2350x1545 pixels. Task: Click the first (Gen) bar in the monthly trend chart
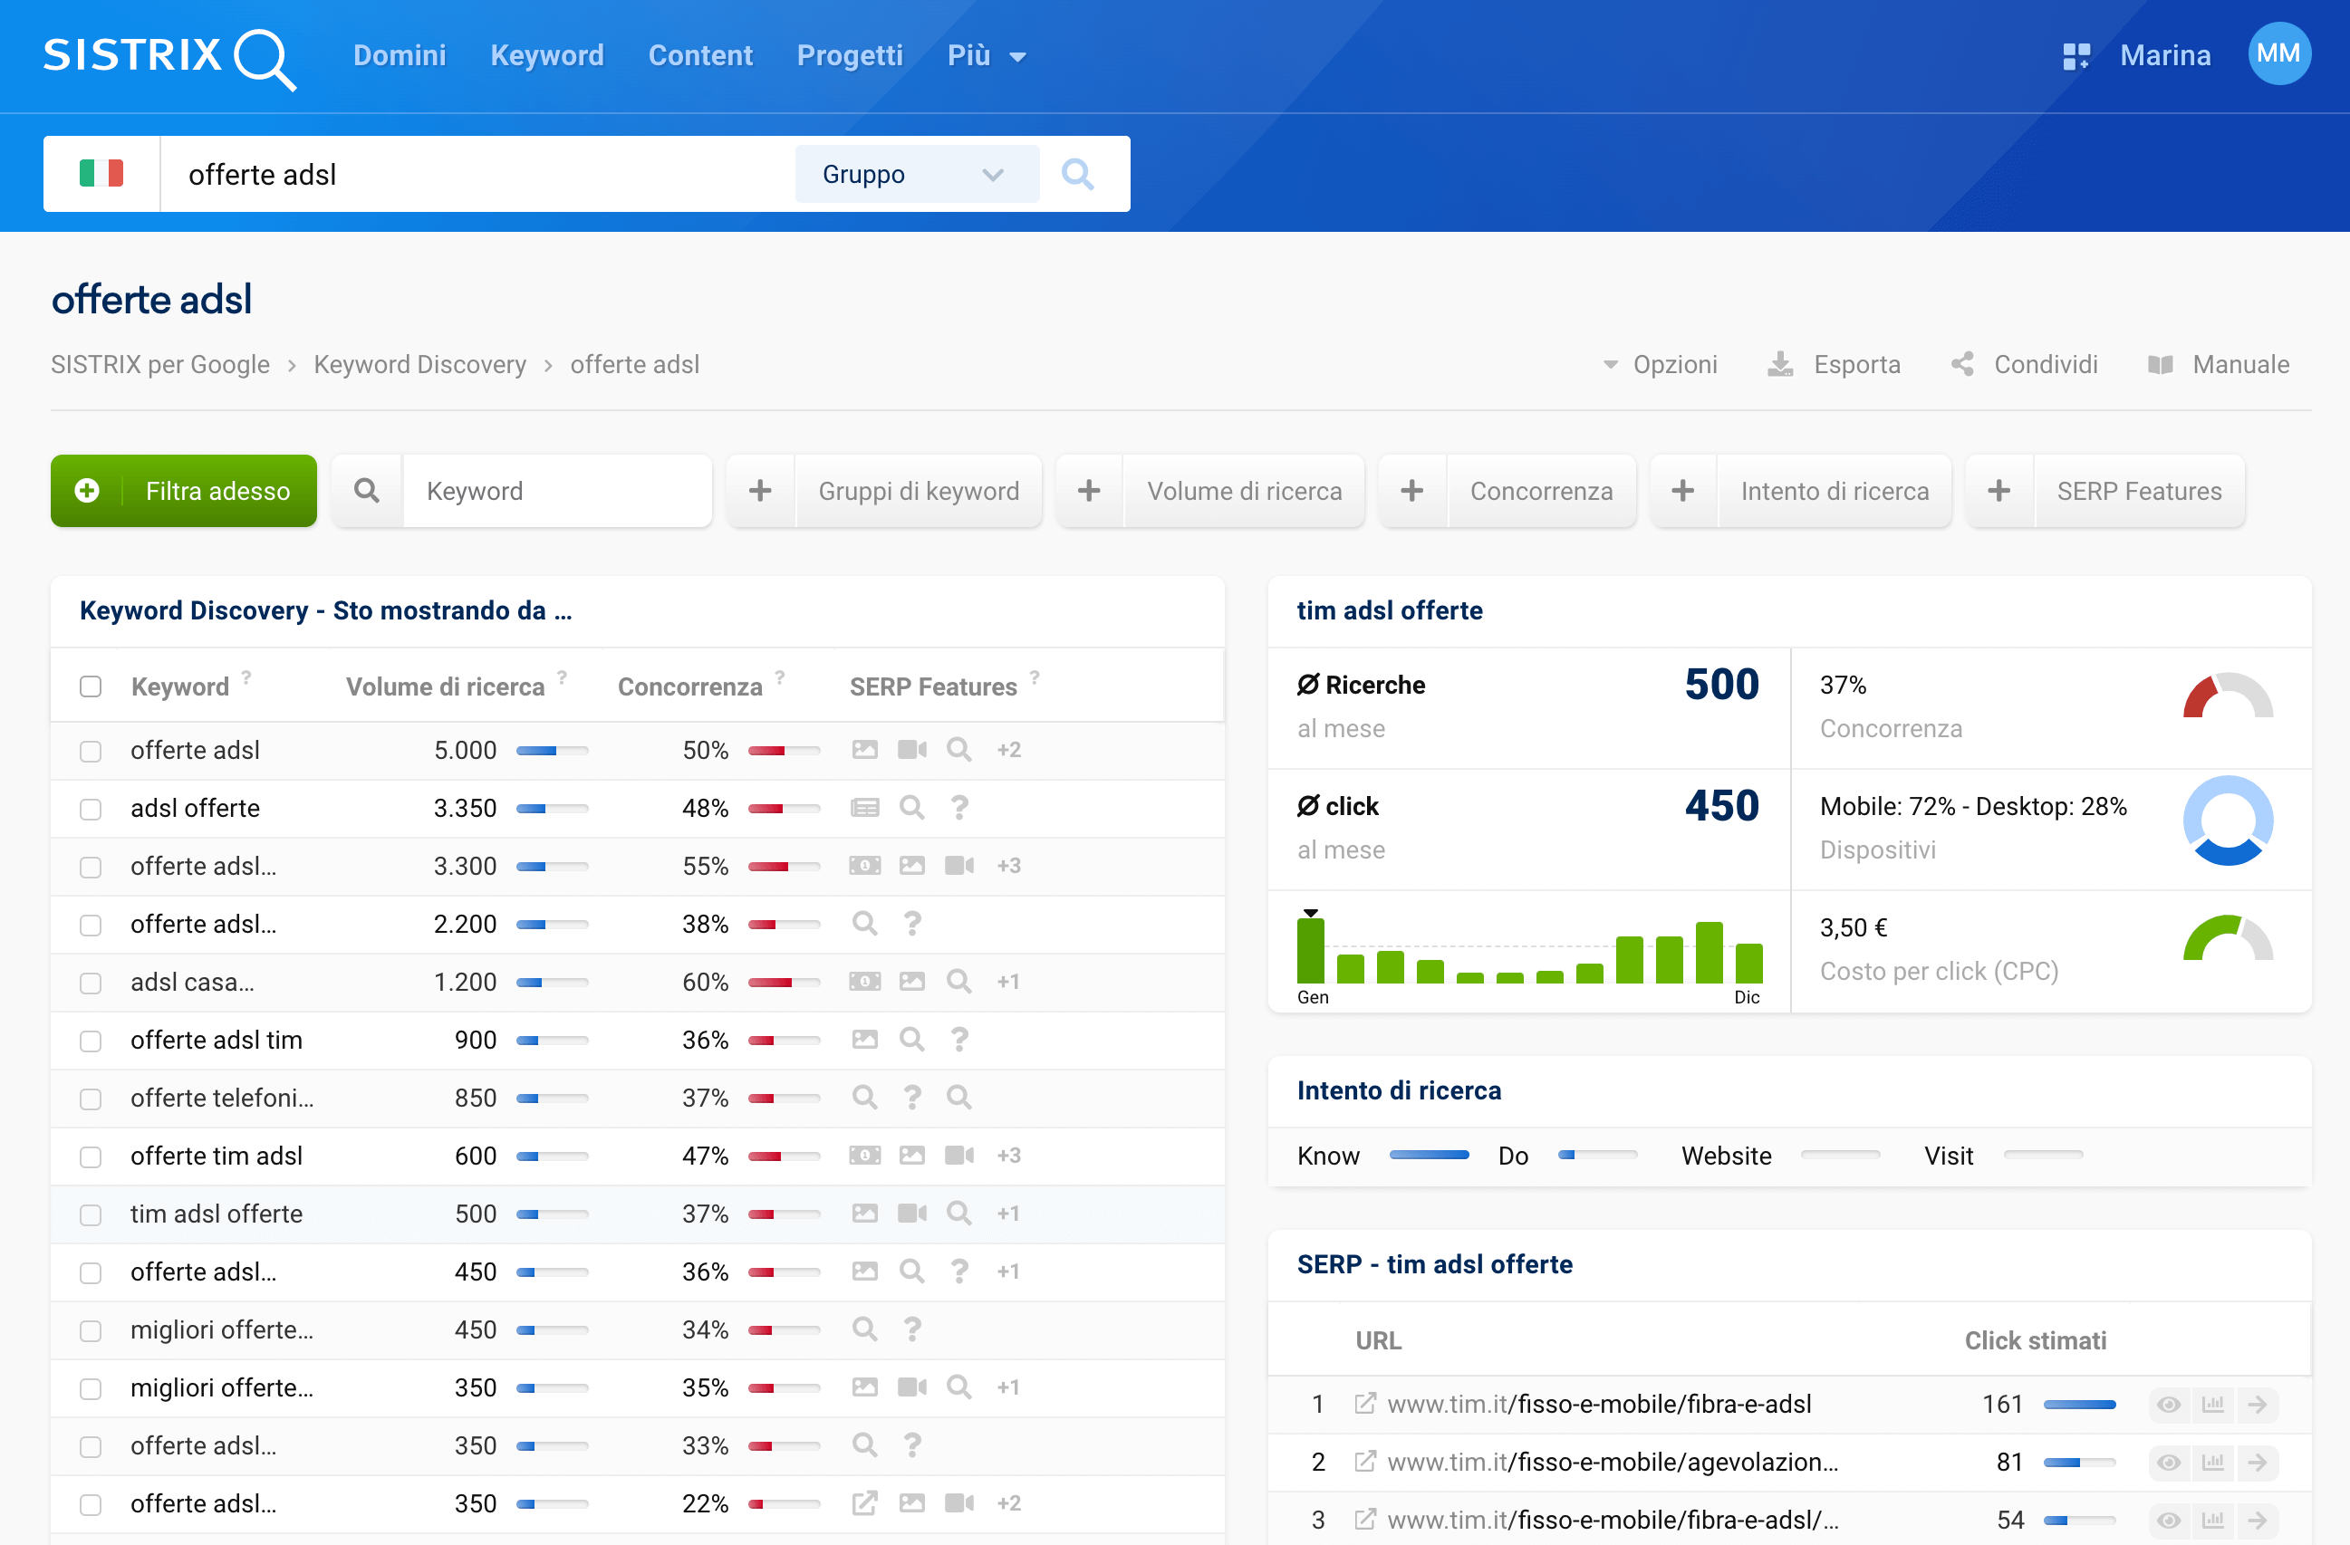click(x=1310, y=950)
